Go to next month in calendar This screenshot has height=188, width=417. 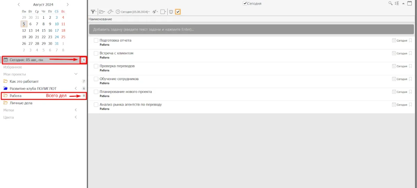67,5
